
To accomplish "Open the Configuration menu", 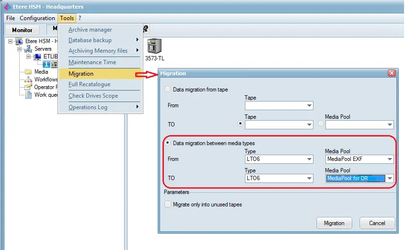I will click(37, 18).
